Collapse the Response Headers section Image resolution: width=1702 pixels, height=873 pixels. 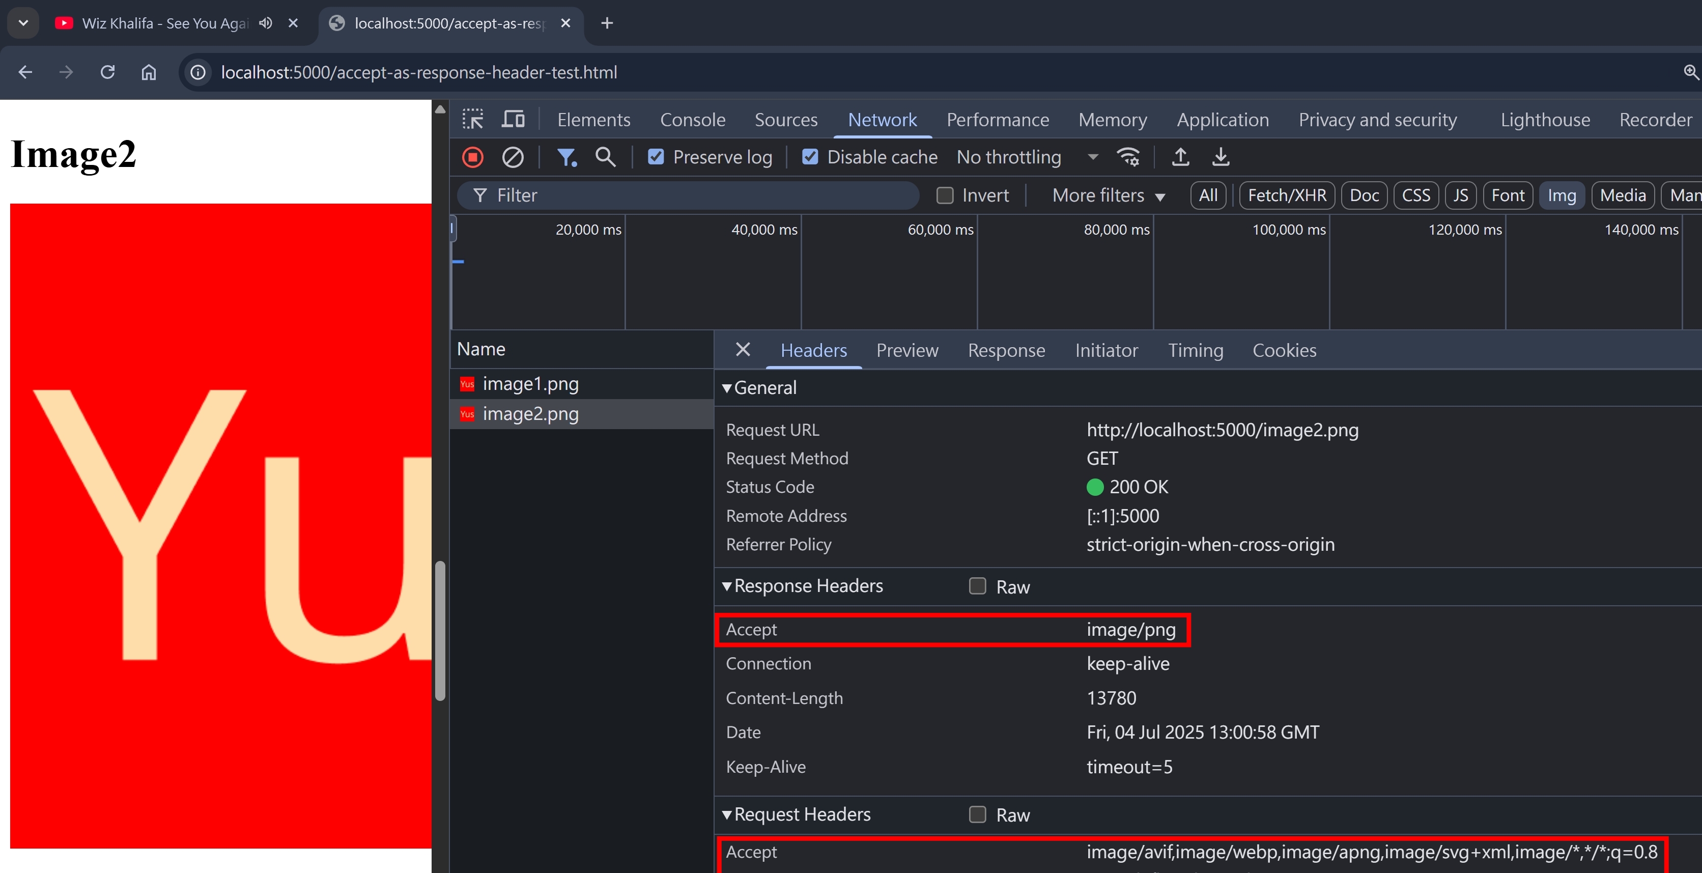tap(727, 586)
